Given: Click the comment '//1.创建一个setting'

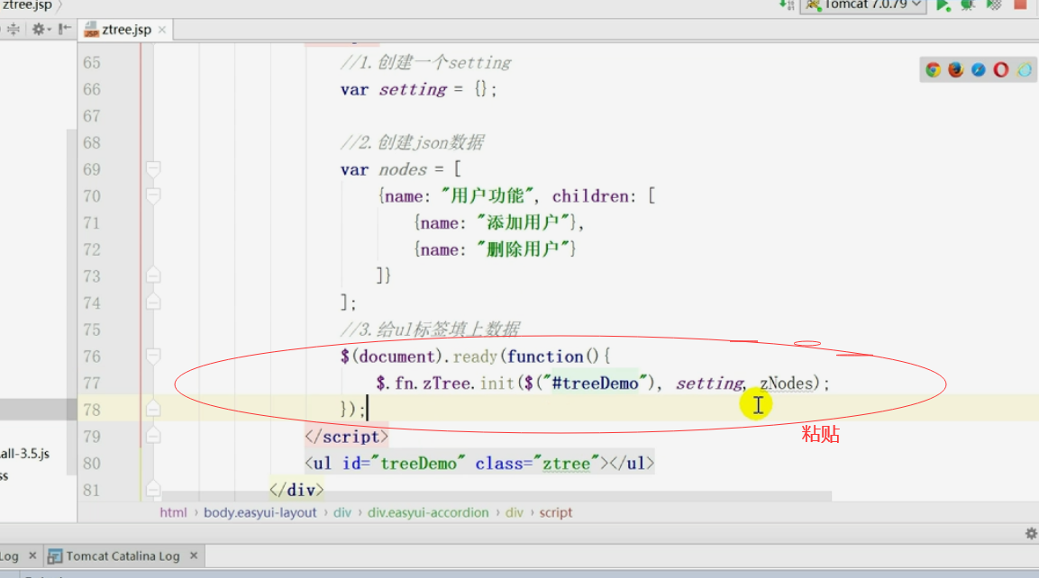Looking at the screenshot, I should (x=425, y=63).
